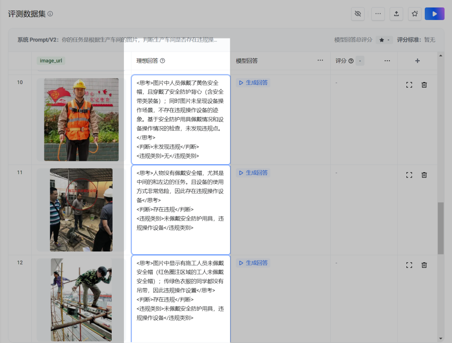This screenshot has height=343, width=452.
Task: Delete row 12 with trash icon
Action: (424, 265)
